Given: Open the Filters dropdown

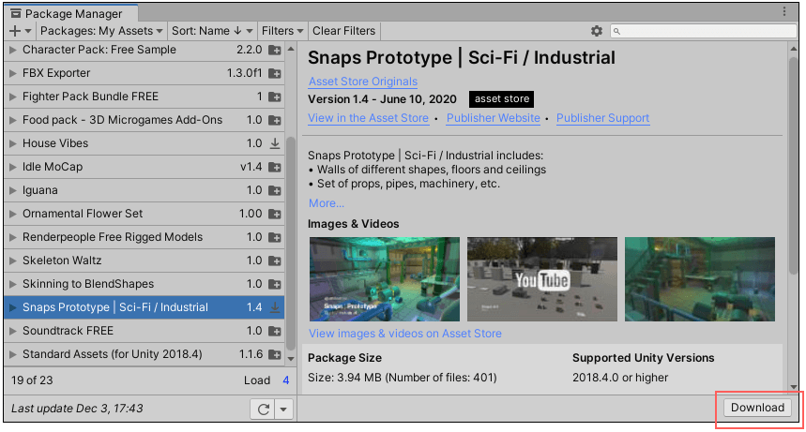Looking at the screenshot, I should coord(281,31).
